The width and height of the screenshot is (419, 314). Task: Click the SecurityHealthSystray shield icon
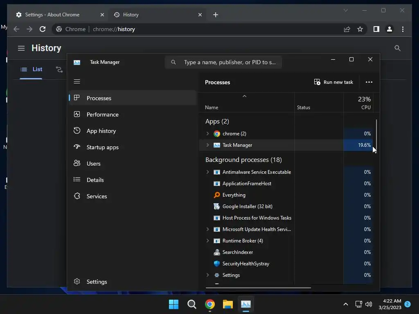(x=217, y=264)
